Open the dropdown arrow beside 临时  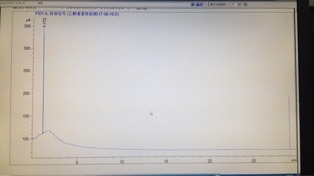pos(192,5)
